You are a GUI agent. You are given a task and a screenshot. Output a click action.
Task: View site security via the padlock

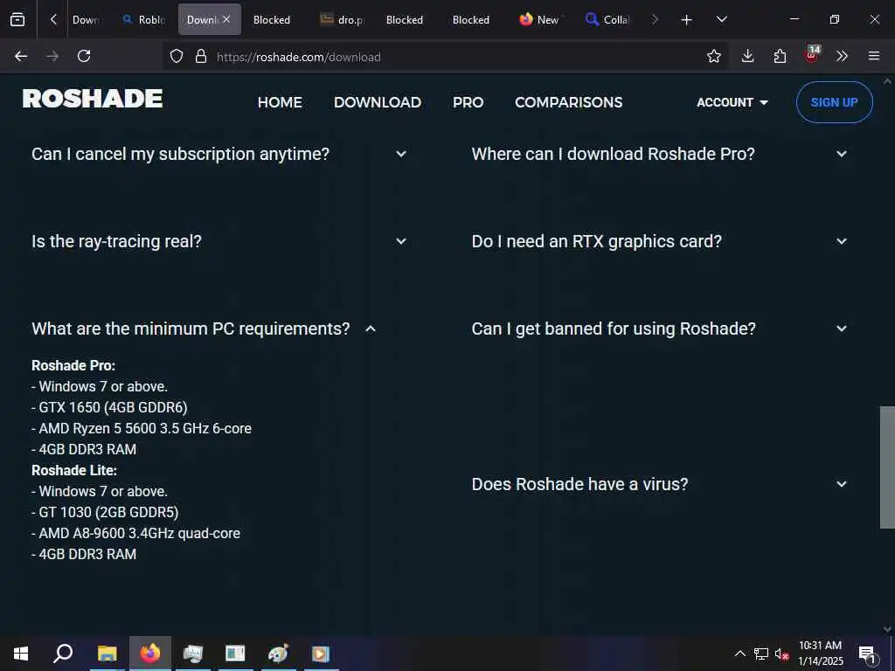point(201,56)
